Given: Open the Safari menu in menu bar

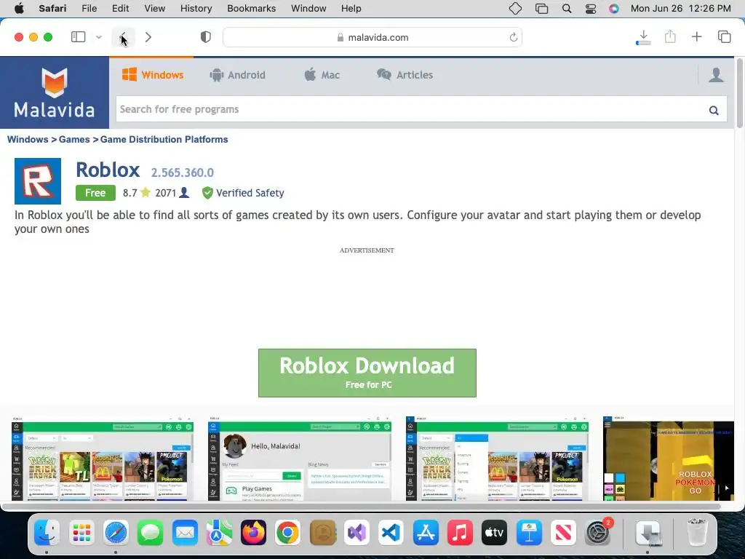Looking at the screenshot, I should click(52, 8).
